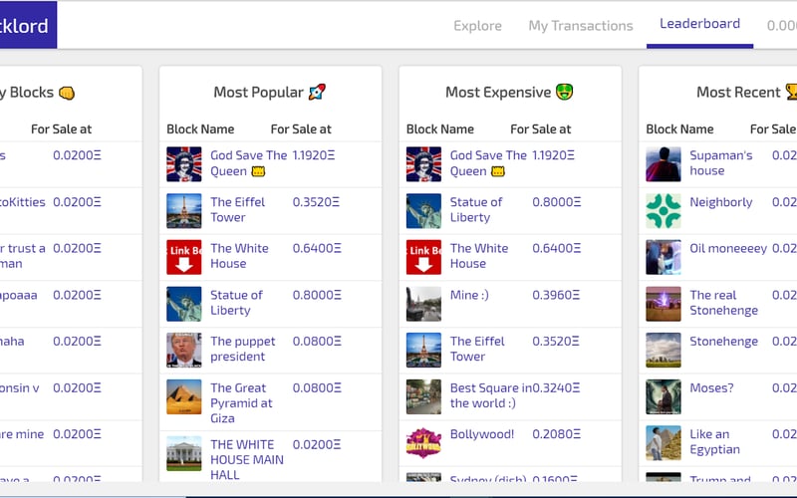The width and height of the screenshot is (797, 498).
Task: Click Supaman's house thumbnail
Action: point(664,164)
